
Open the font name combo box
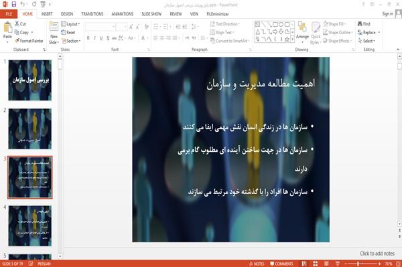tap(100, 27)
